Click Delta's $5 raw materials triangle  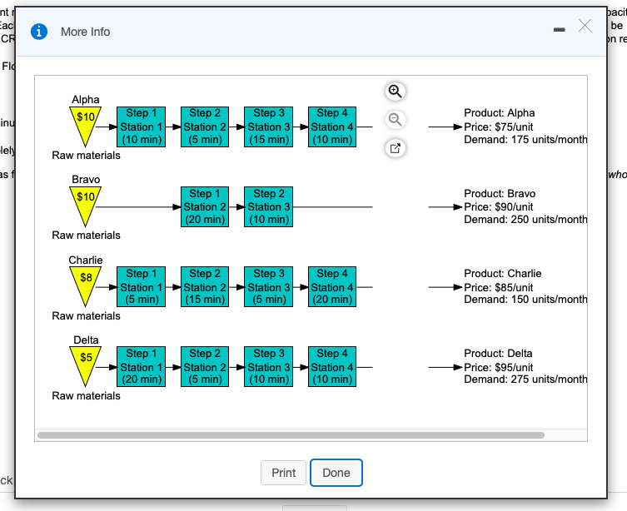pyautogui.click(x=85, y=364)
